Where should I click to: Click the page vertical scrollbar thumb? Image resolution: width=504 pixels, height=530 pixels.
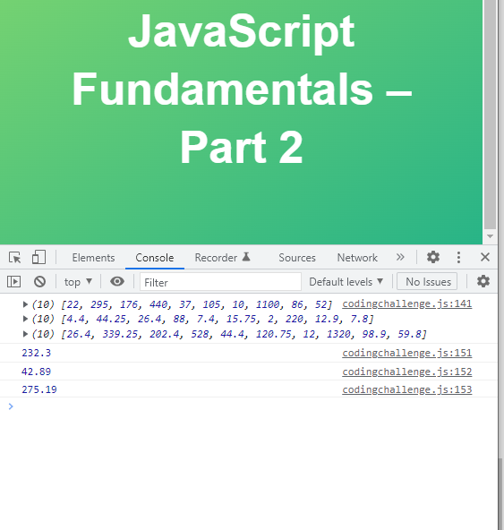490,115
